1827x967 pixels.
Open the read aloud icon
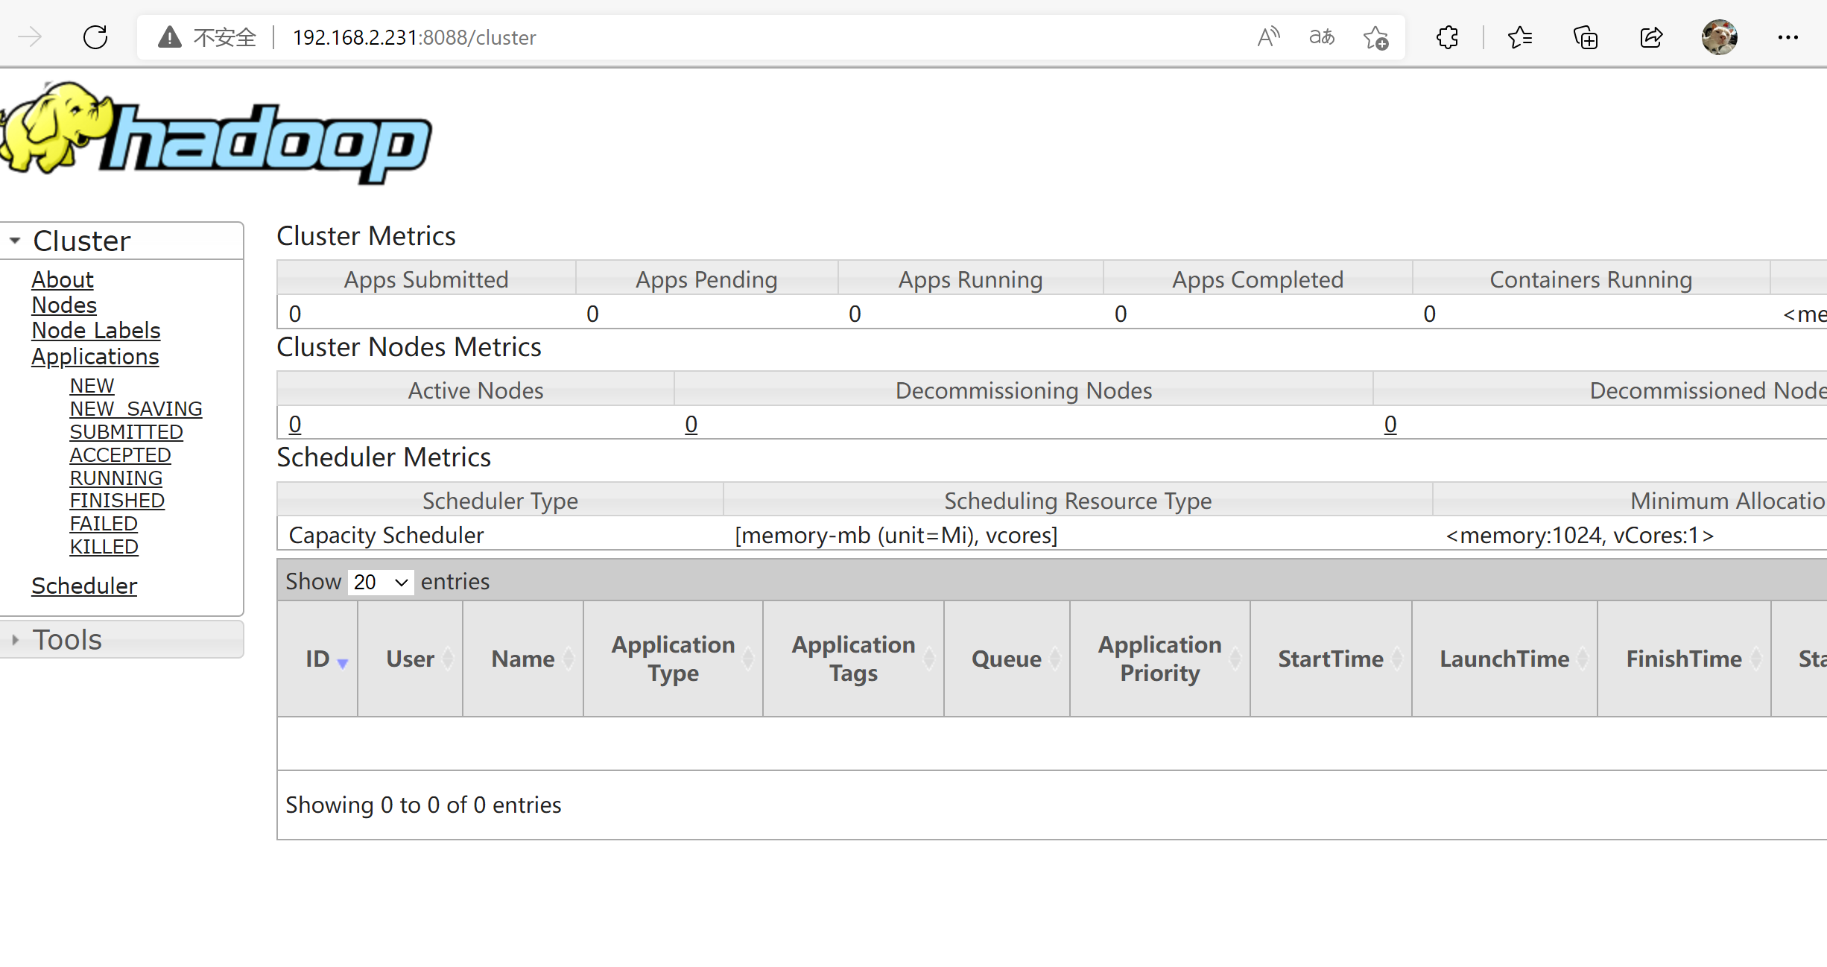[x=1267, y=37]
